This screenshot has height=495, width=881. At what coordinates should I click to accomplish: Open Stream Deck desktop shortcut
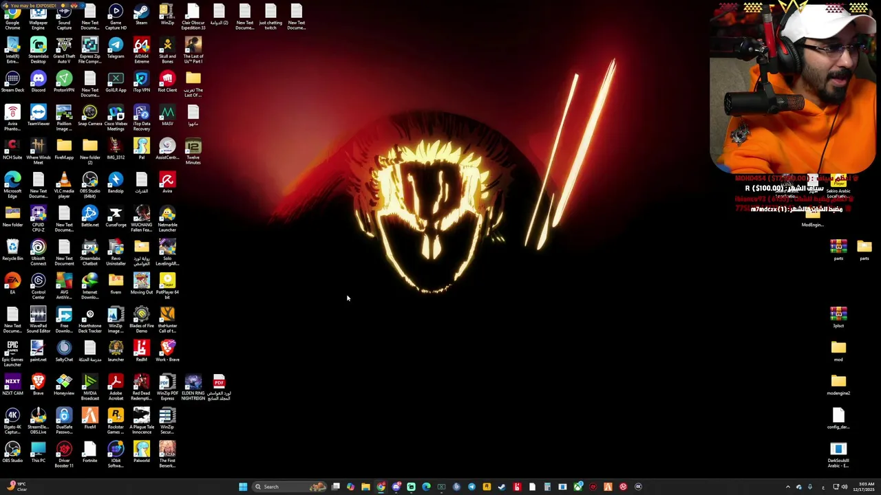tap(12, 82)
